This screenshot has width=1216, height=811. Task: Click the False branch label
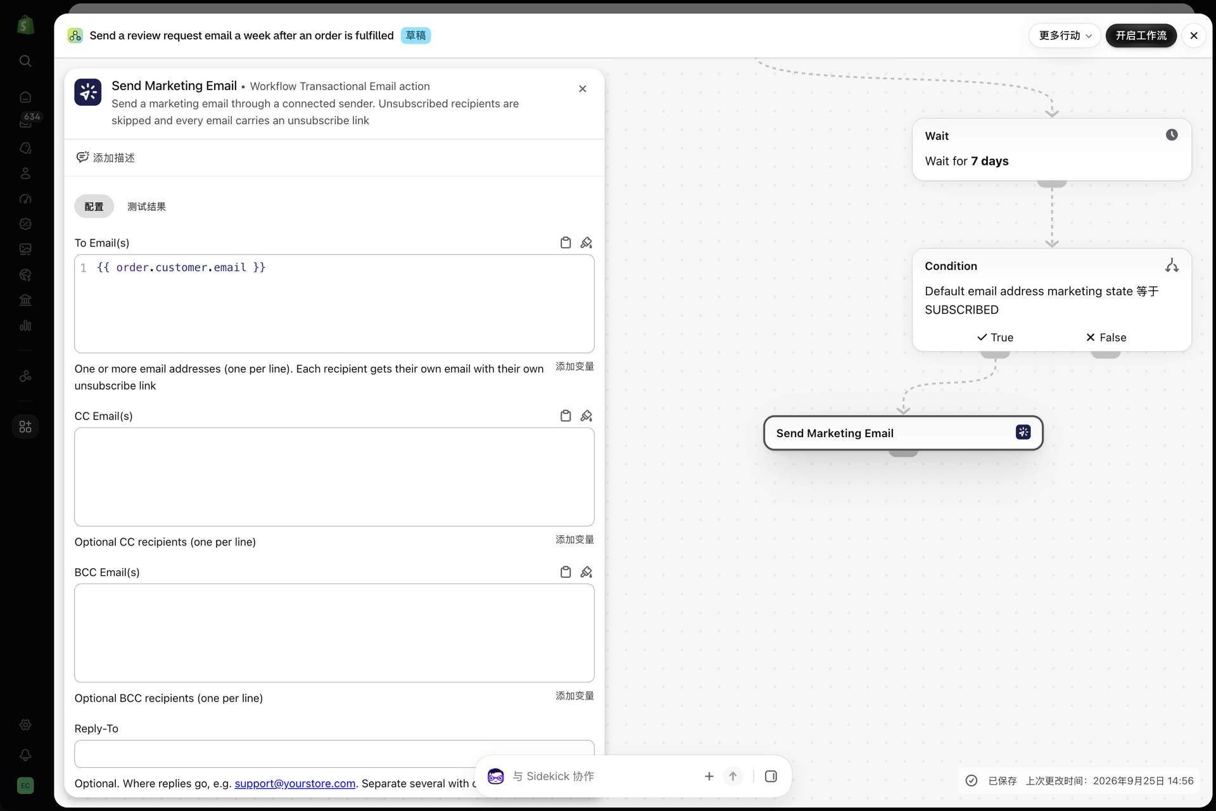click(1106, 337)
